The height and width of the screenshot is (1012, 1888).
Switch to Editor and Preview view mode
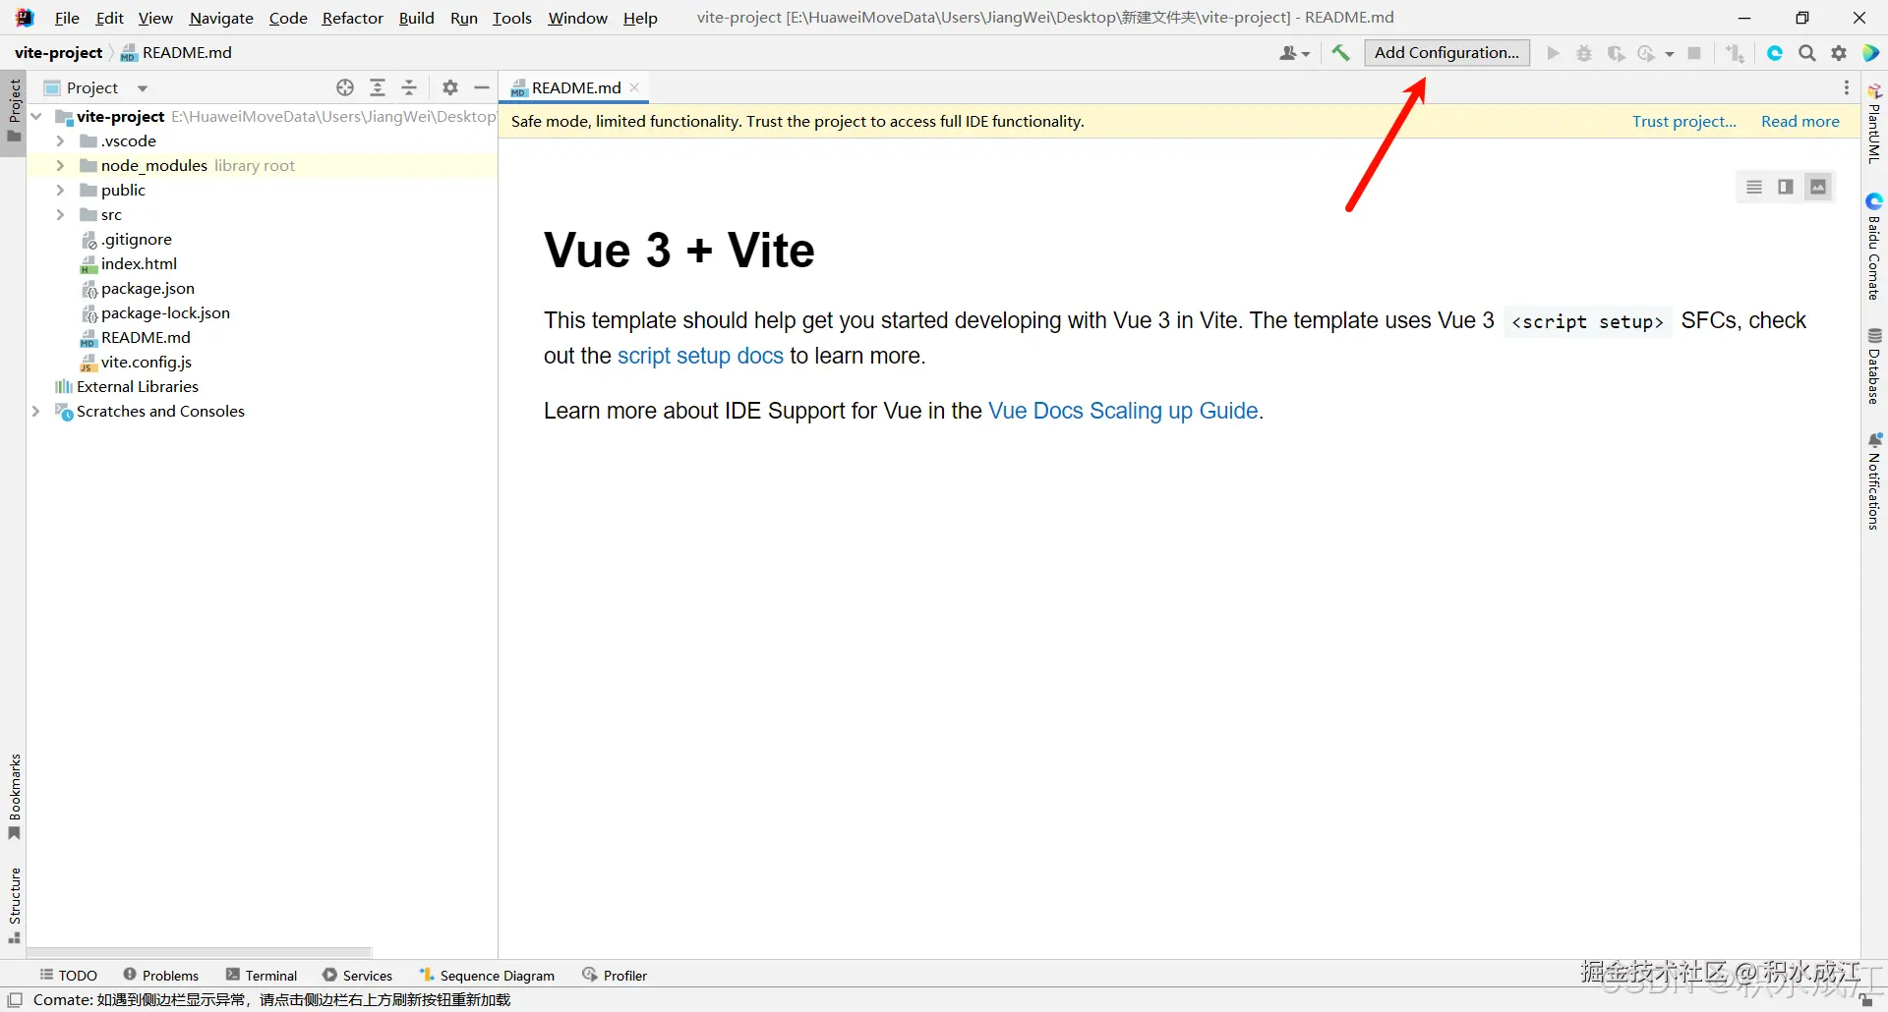point(1786,187)
